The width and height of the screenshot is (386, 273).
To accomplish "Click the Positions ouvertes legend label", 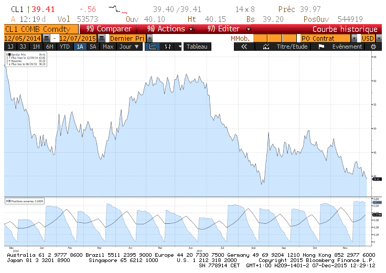I will coord(25,201).
